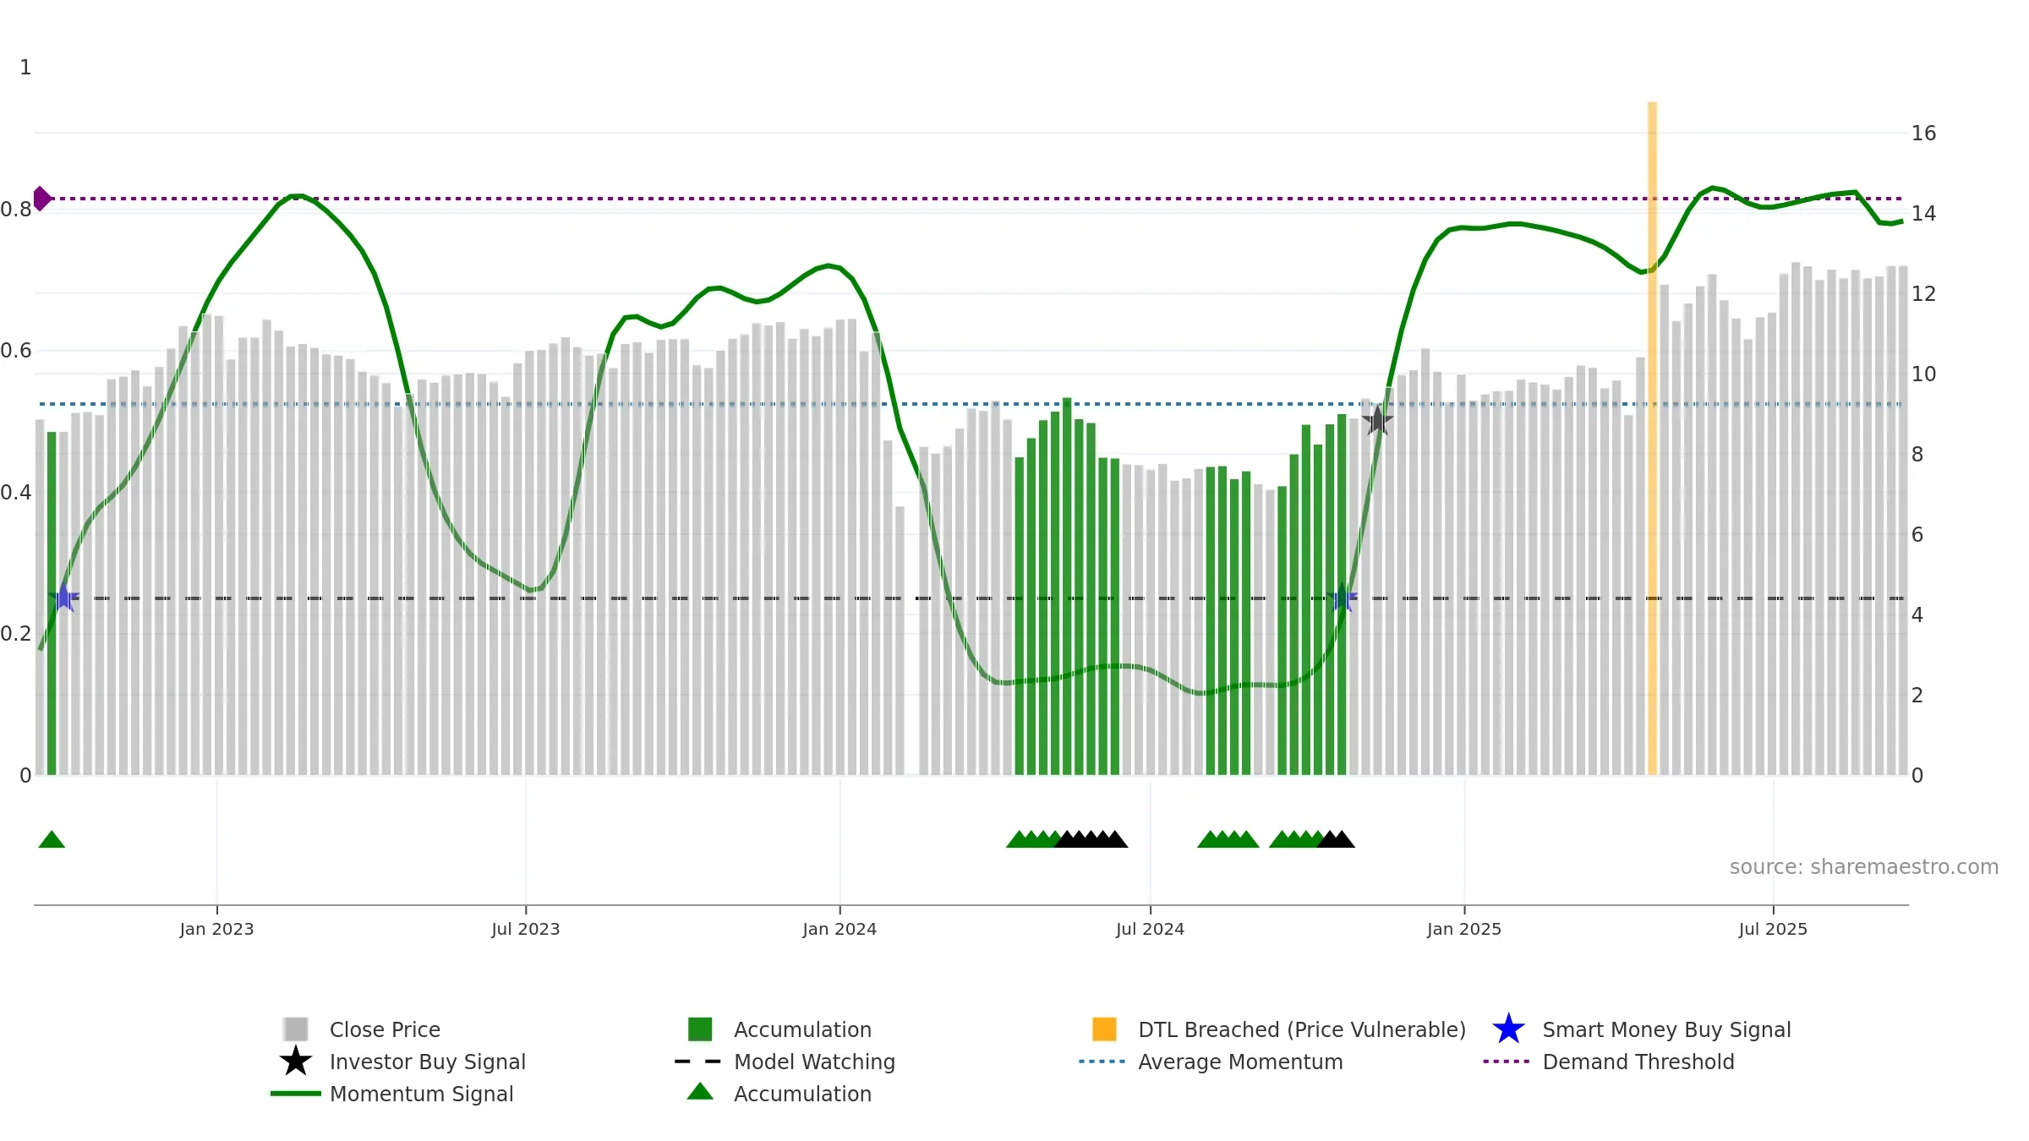The image size is (2029, 1141).
Task: Click the black Investor Buy Signal legend star
Action: pyautogui.click(x=296, y=1062)
